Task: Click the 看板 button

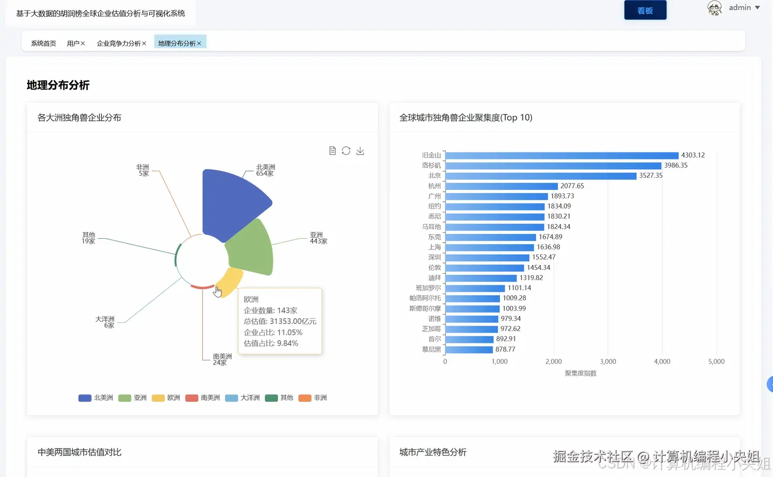Action: [x=645, y=10]
